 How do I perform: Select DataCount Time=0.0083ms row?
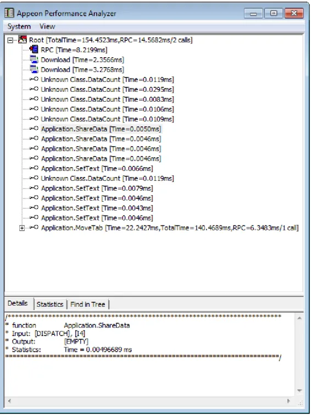pos(107,100)
